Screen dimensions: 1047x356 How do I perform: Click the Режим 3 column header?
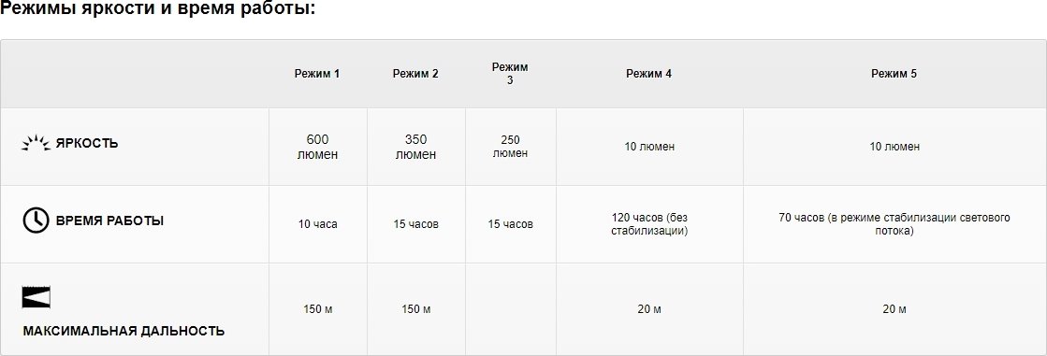click(x=510, y=74)
